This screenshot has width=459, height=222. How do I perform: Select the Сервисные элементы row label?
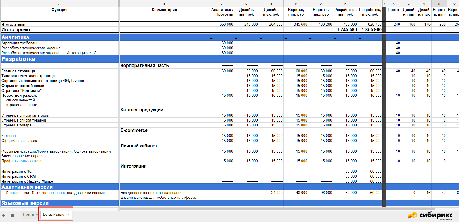[x=59, y=81]
